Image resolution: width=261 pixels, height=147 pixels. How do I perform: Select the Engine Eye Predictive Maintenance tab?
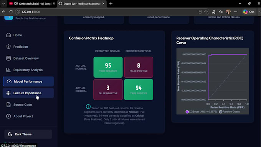(x=81, y=3)
